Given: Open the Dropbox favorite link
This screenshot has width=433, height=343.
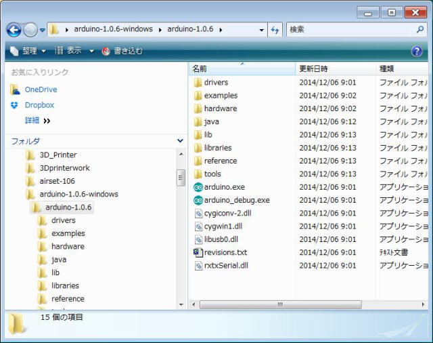Looking at the screenshot, I should pyautogui.click(x=39, y=105).
